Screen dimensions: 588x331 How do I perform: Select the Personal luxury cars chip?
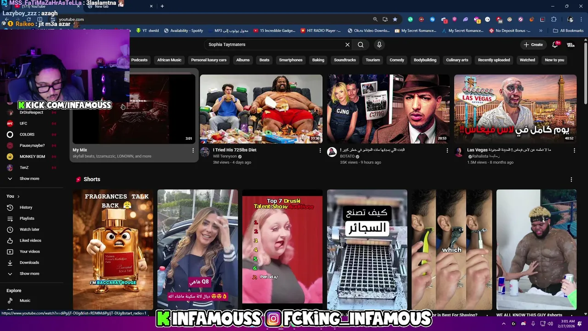coord(209,60)
